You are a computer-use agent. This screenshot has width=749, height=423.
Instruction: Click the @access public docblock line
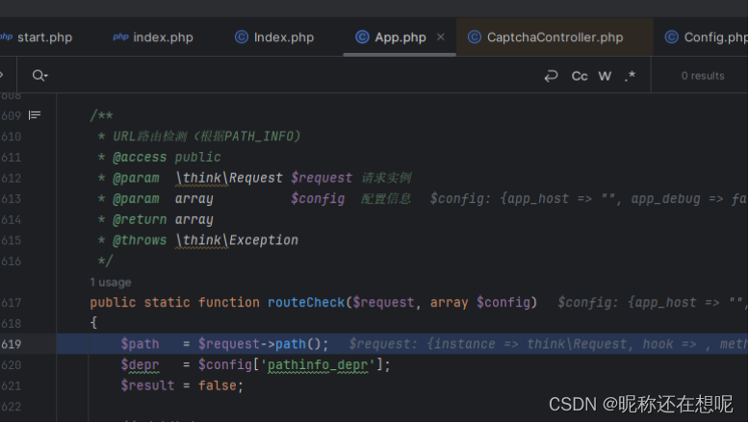tap(159, 157)
